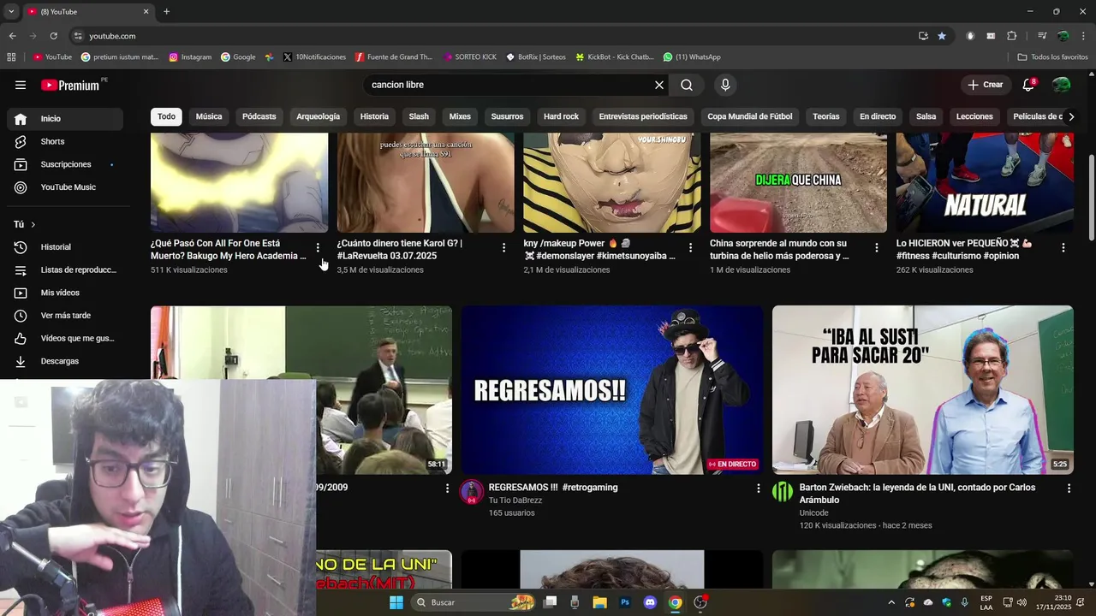Open Chrome apps grid in bookmarks bar

click(x=11, y=57)
